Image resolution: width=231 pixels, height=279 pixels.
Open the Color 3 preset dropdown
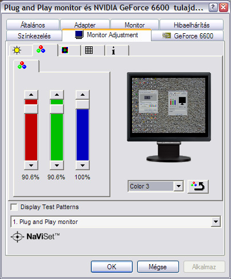pos(178,186)
